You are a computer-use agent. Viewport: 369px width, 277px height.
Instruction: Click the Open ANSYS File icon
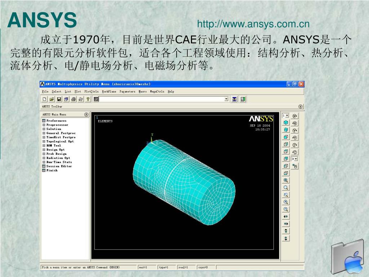point(52,99)
